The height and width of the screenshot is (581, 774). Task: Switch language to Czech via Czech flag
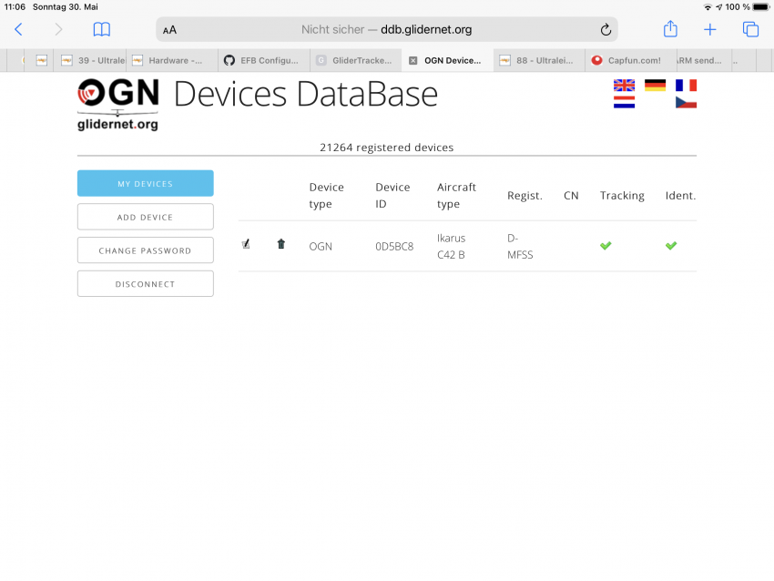(x=687, y=102)
